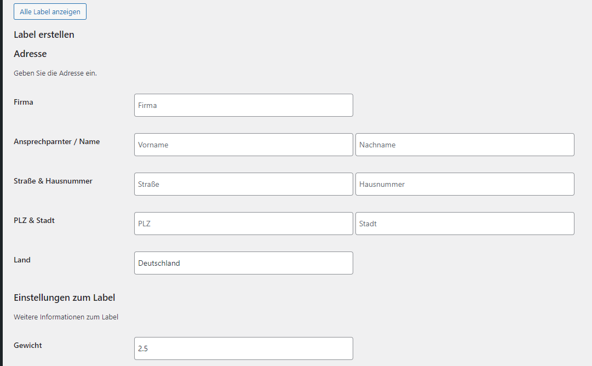This screenshot has width=592, height=366.
Task: Click the Adresse section heading
Action: (x=30, y=54)
